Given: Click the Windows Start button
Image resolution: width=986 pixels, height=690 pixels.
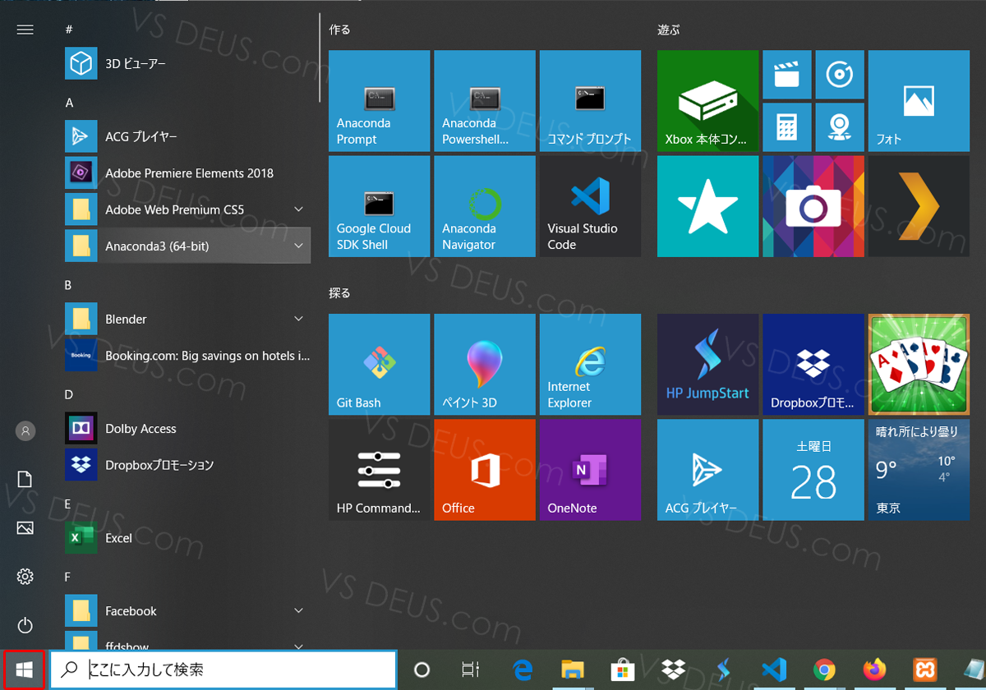Looking at the screenshot, I should point(25,670).
